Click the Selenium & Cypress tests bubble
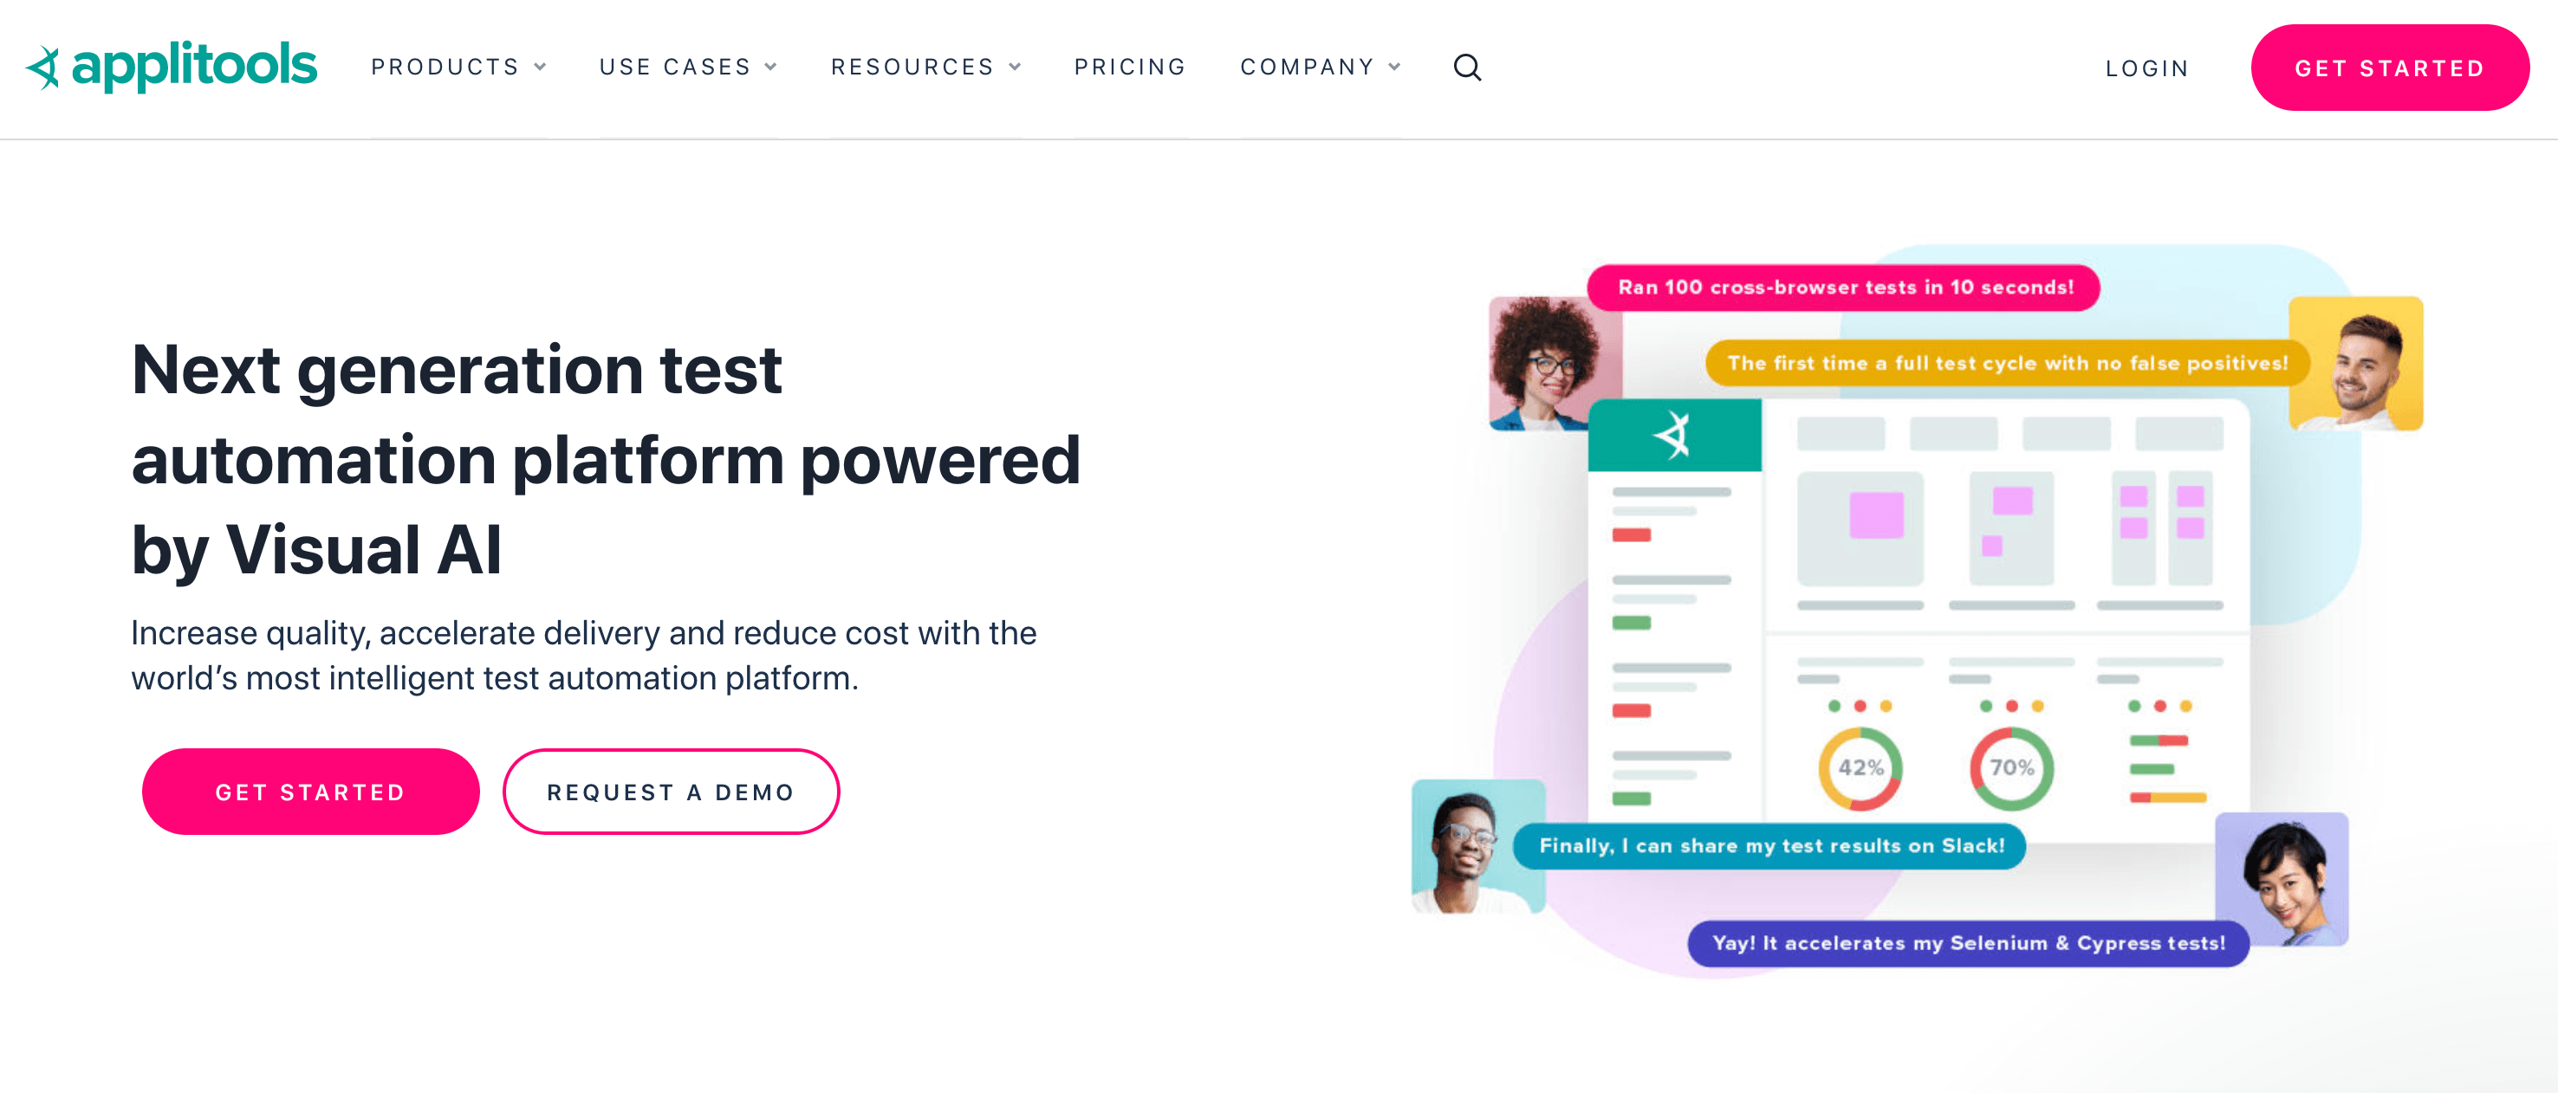This screenshot has width=2558, height=1093. click(1968, 943)
